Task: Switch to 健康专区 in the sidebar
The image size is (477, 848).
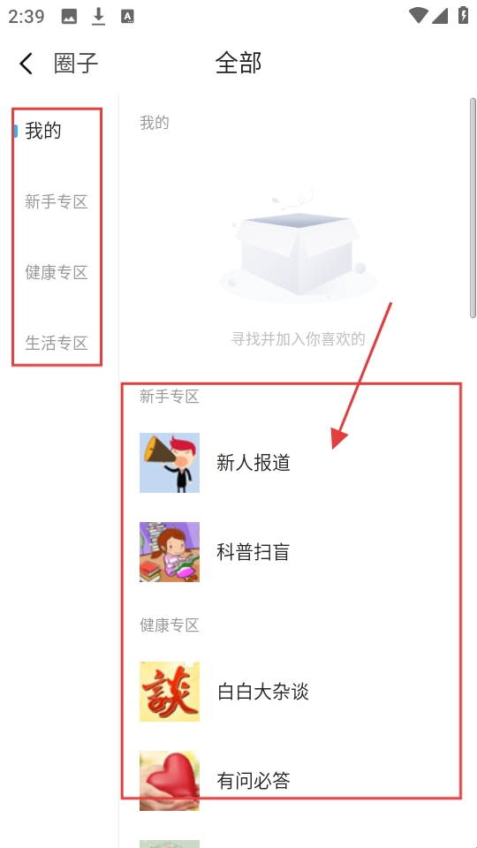Action: click(57, 272)
